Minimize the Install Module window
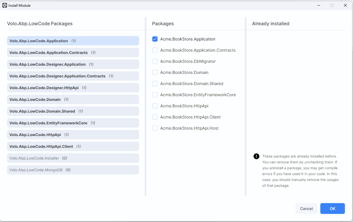This screenshot has width=353, height=222. pos(318,5)
